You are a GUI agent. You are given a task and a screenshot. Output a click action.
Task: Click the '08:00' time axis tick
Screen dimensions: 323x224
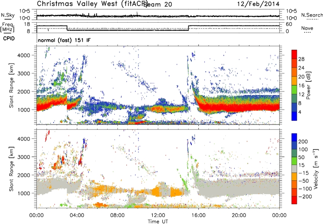pyautogui.click(x=117, y=216)
